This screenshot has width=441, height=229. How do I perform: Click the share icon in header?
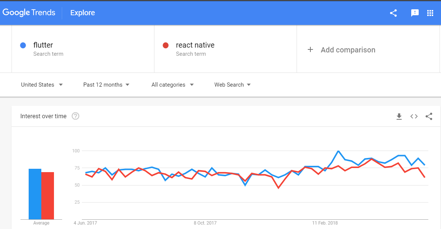coord(393,13)
